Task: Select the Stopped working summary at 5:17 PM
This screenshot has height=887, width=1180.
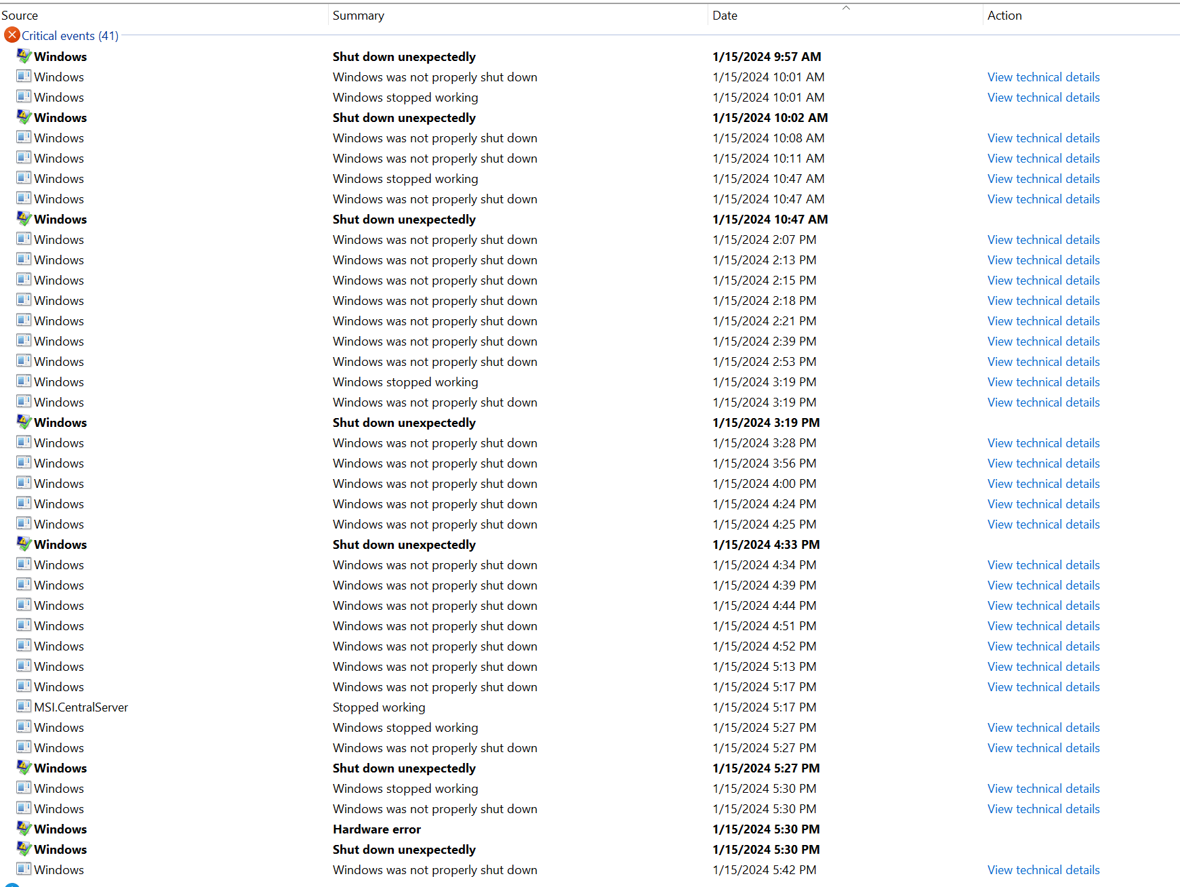Action: coord(379,707)
